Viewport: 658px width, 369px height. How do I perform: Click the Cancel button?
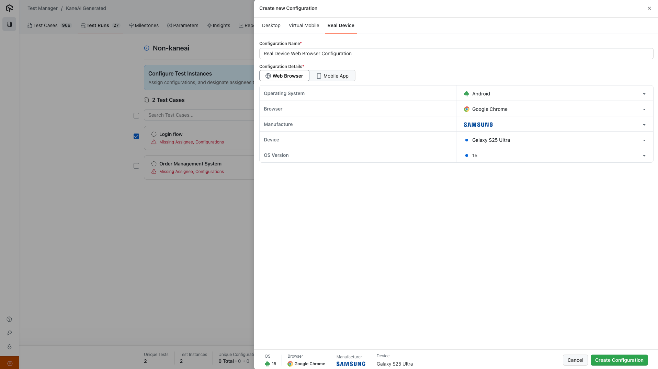click(575, 360)
